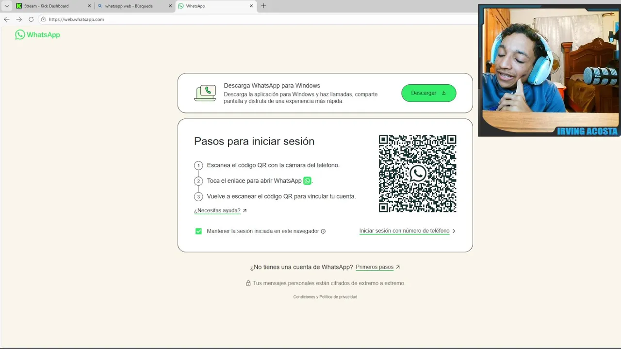Click the info icon next to Mantener la sesión
This screenshot has width=621, height=349.
tap(323, 231)
